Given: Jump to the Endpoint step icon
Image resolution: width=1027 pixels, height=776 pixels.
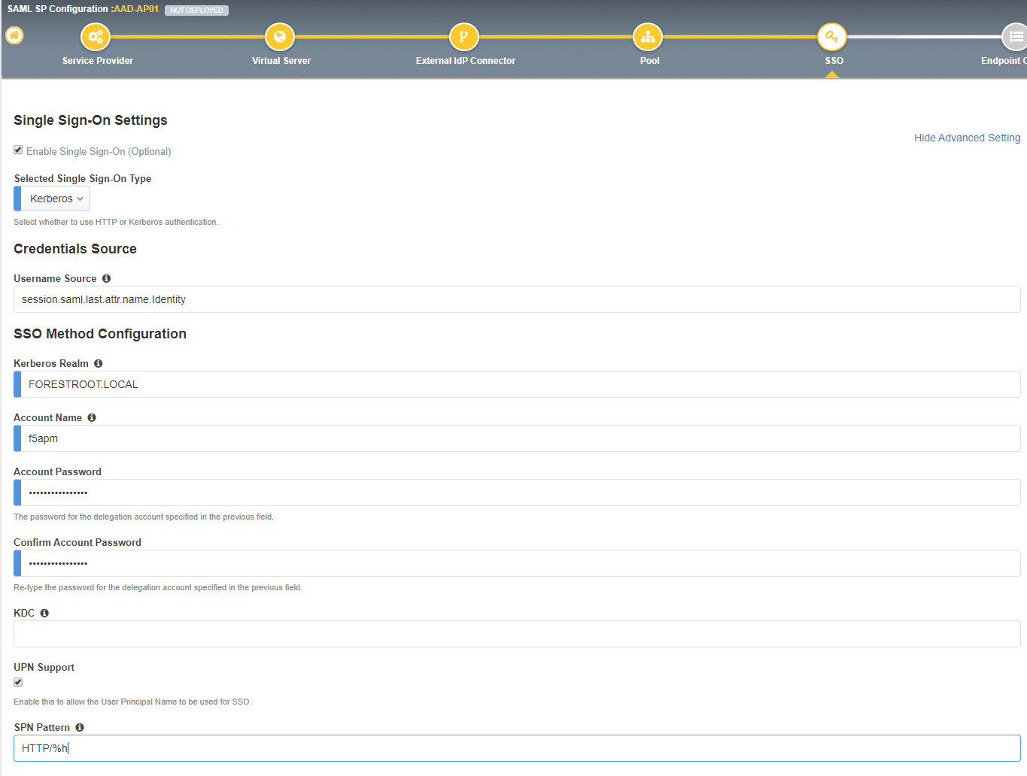Looking at the screenshot, I should point(1015,36).
